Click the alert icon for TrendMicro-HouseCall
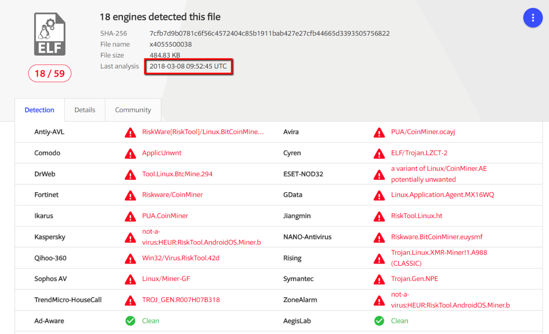The width and height of the screenshot is (549, 334). [x=130, y=300]
